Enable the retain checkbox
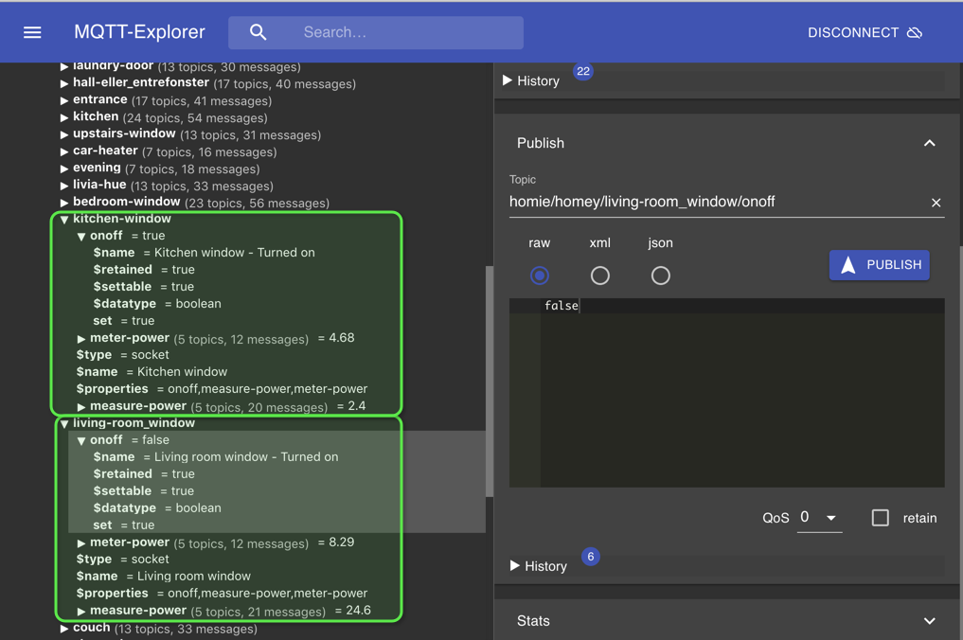963x640 pixels. pyautogui.click(x=880, y=518)
